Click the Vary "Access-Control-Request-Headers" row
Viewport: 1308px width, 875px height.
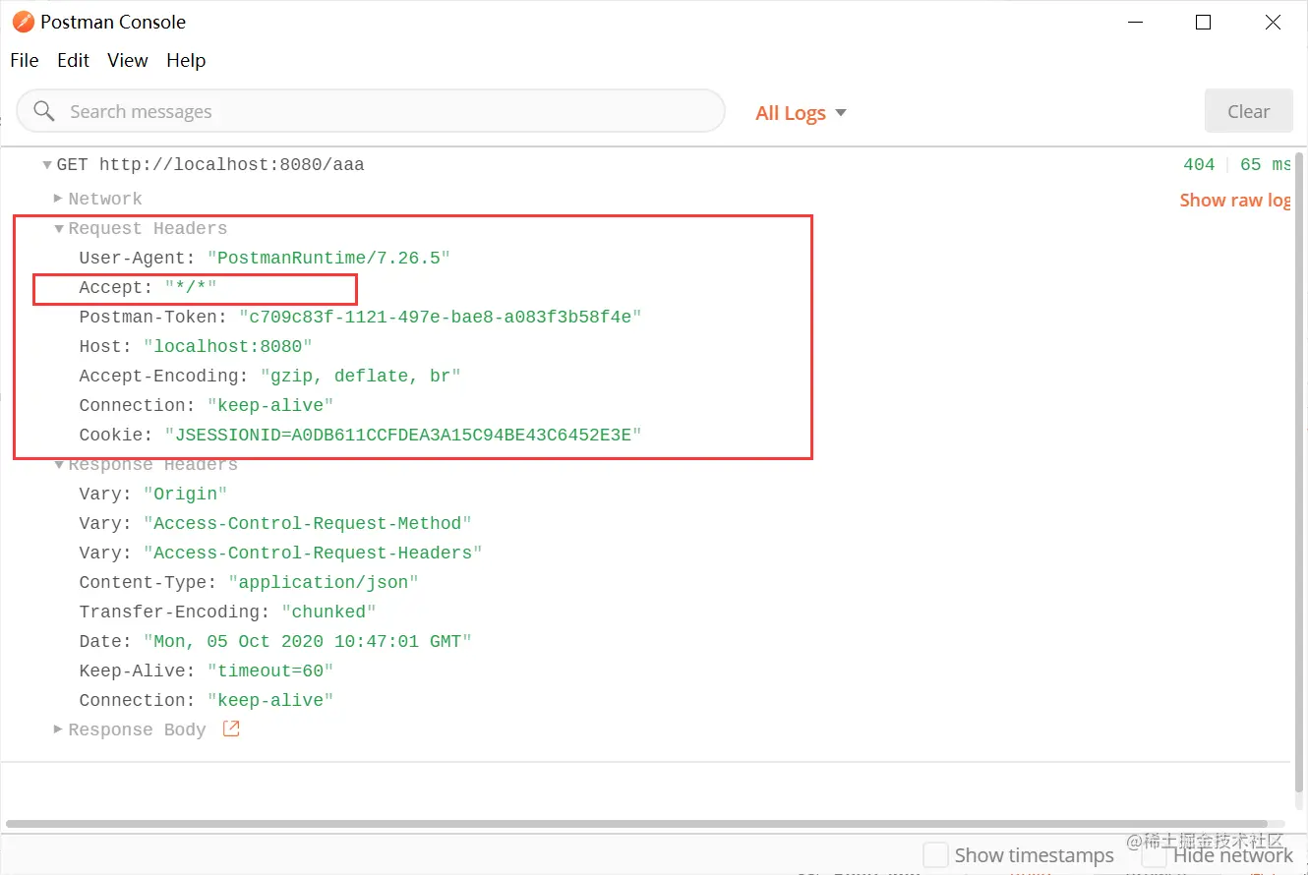(281, 553)
